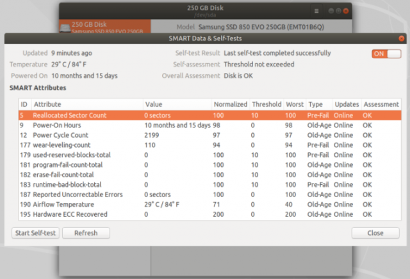The image size is (410, 279).
Task: Open the hamburger menu in Disks title bar
Action: click(x=316, y=11)
